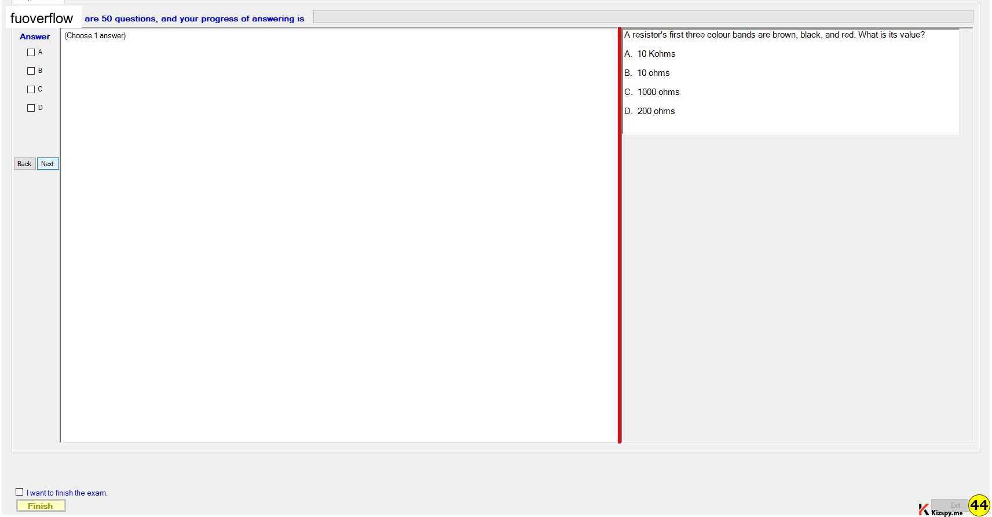Click the 'Answer' heading label
The width and height of the screenshot is (992, 517).
[x=35, y=36]
